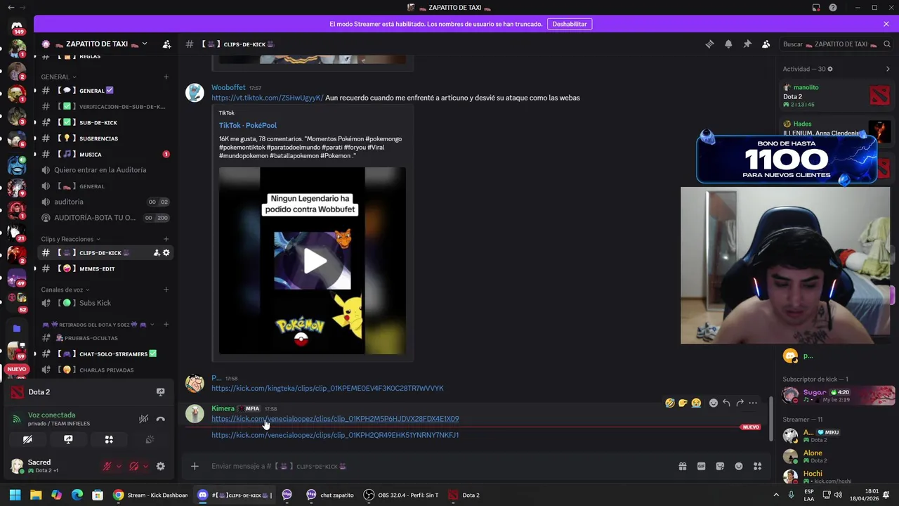Turn on camera in voice panel
The height and width of the screenshot is (506, 899).
(x=27, y=439)
